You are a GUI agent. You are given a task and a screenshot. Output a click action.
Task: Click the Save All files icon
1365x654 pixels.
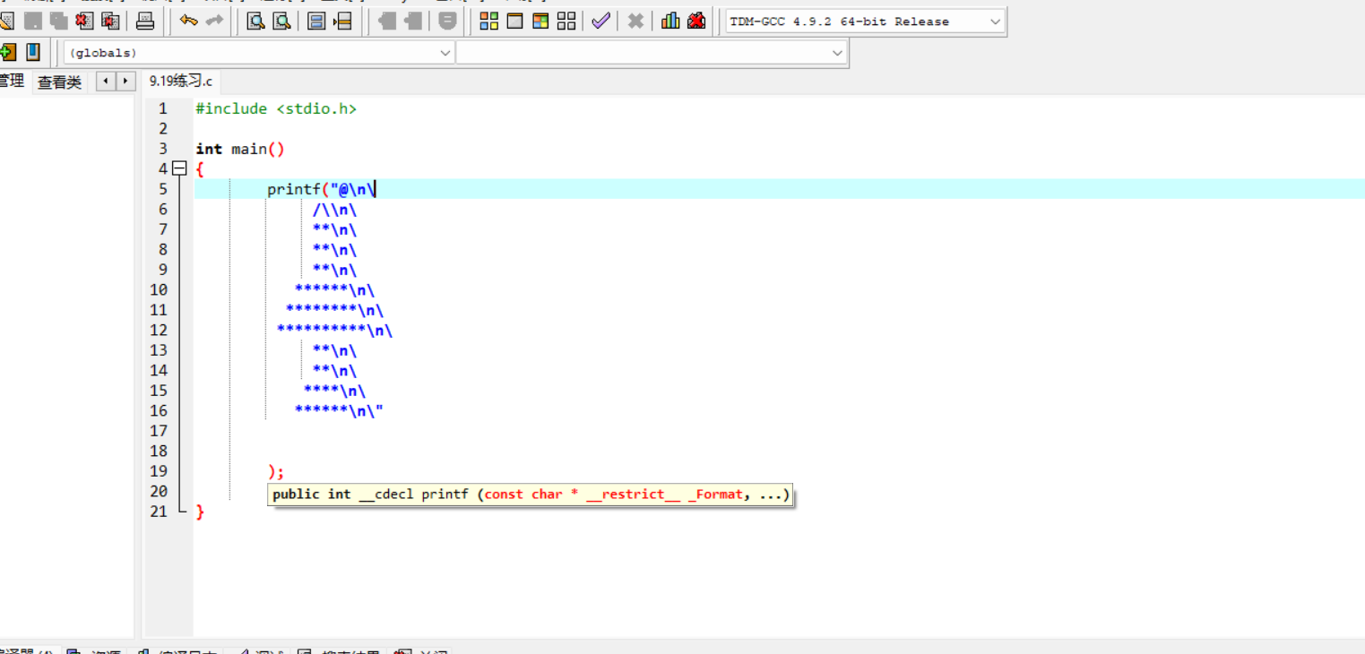point(59,21)
